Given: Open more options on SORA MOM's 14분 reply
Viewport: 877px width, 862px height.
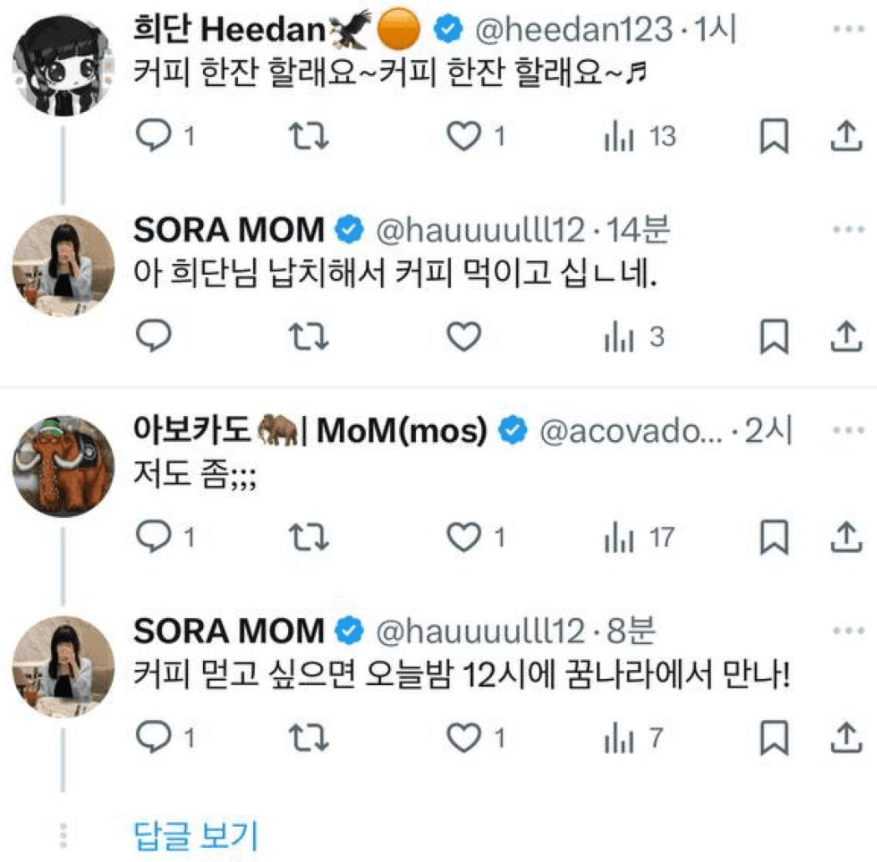Looking at the screenshot, I should point(849,229).
